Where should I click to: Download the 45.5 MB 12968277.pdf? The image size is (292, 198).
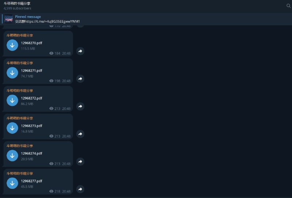click(x=12, y=183)
